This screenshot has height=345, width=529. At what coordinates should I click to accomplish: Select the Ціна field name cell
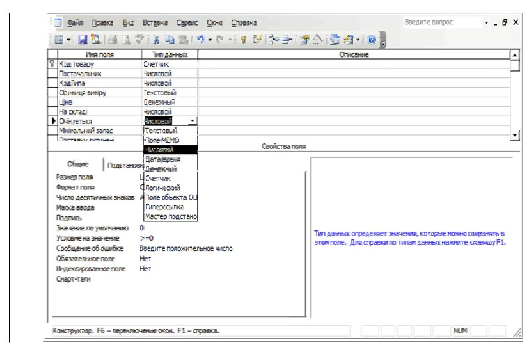[100, 102]
